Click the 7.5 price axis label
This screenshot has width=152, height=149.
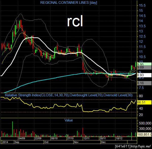141,88
